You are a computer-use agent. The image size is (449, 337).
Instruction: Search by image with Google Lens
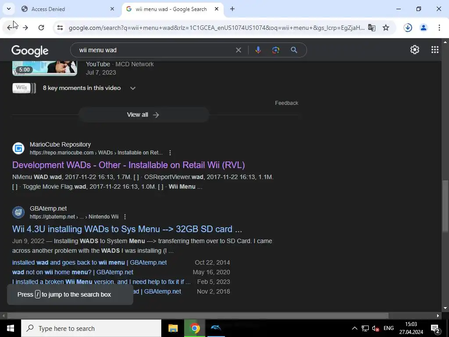pos(276,50)
